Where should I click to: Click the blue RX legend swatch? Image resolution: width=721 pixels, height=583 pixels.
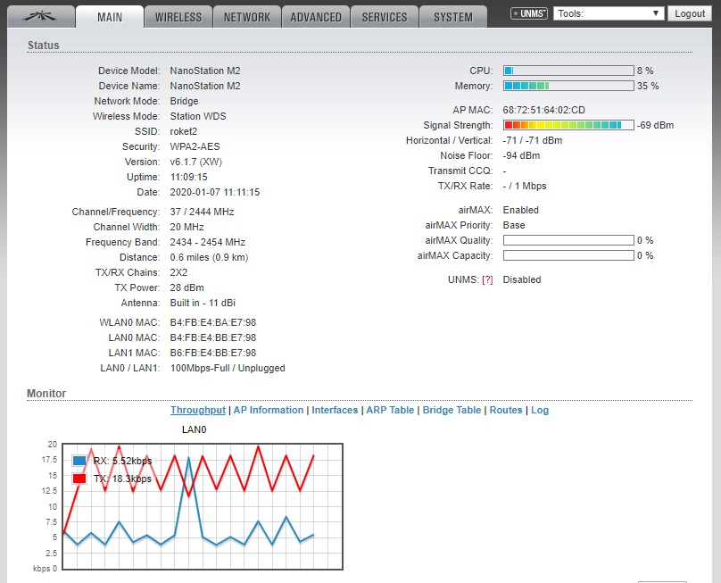click(79, 461)
